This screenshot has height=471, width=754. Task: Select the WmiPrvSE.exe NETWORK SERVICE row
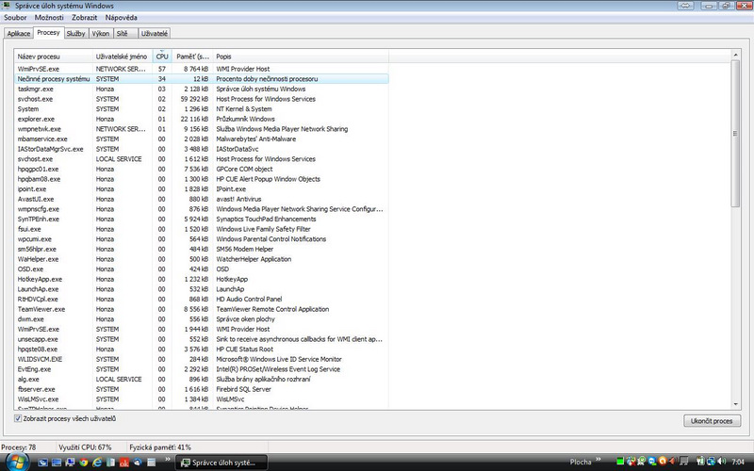pos(202,69)
